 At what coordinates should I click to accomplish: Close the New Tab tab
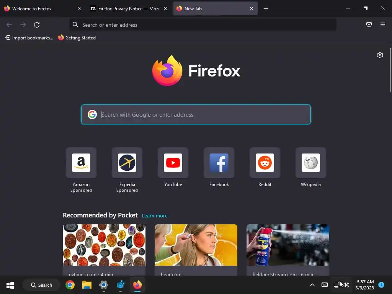coord(252,8)
